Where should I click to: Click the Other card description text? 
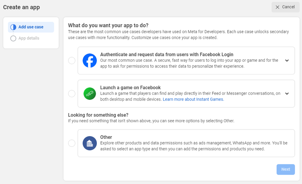pyautogui.click(x=194, y=146)
